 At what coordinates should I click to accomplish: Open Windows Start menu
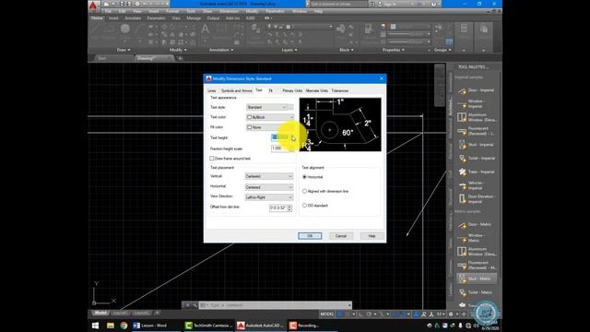(95, 326)
